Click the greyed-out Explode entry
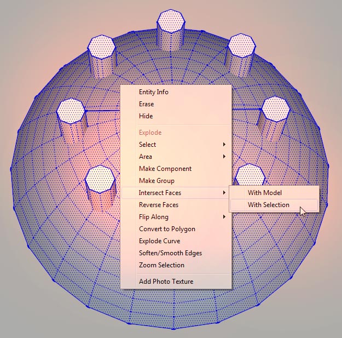Viewport: 342px width, 338px height. pyautogui.click(x=176, y=133)
